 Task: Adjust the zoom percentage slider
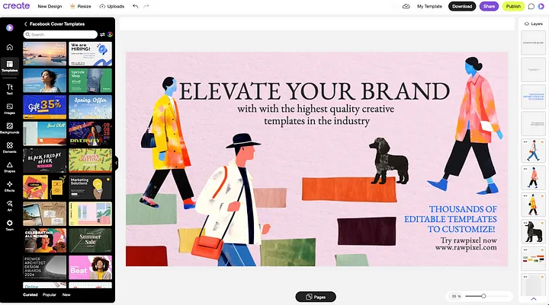point(483,296)
